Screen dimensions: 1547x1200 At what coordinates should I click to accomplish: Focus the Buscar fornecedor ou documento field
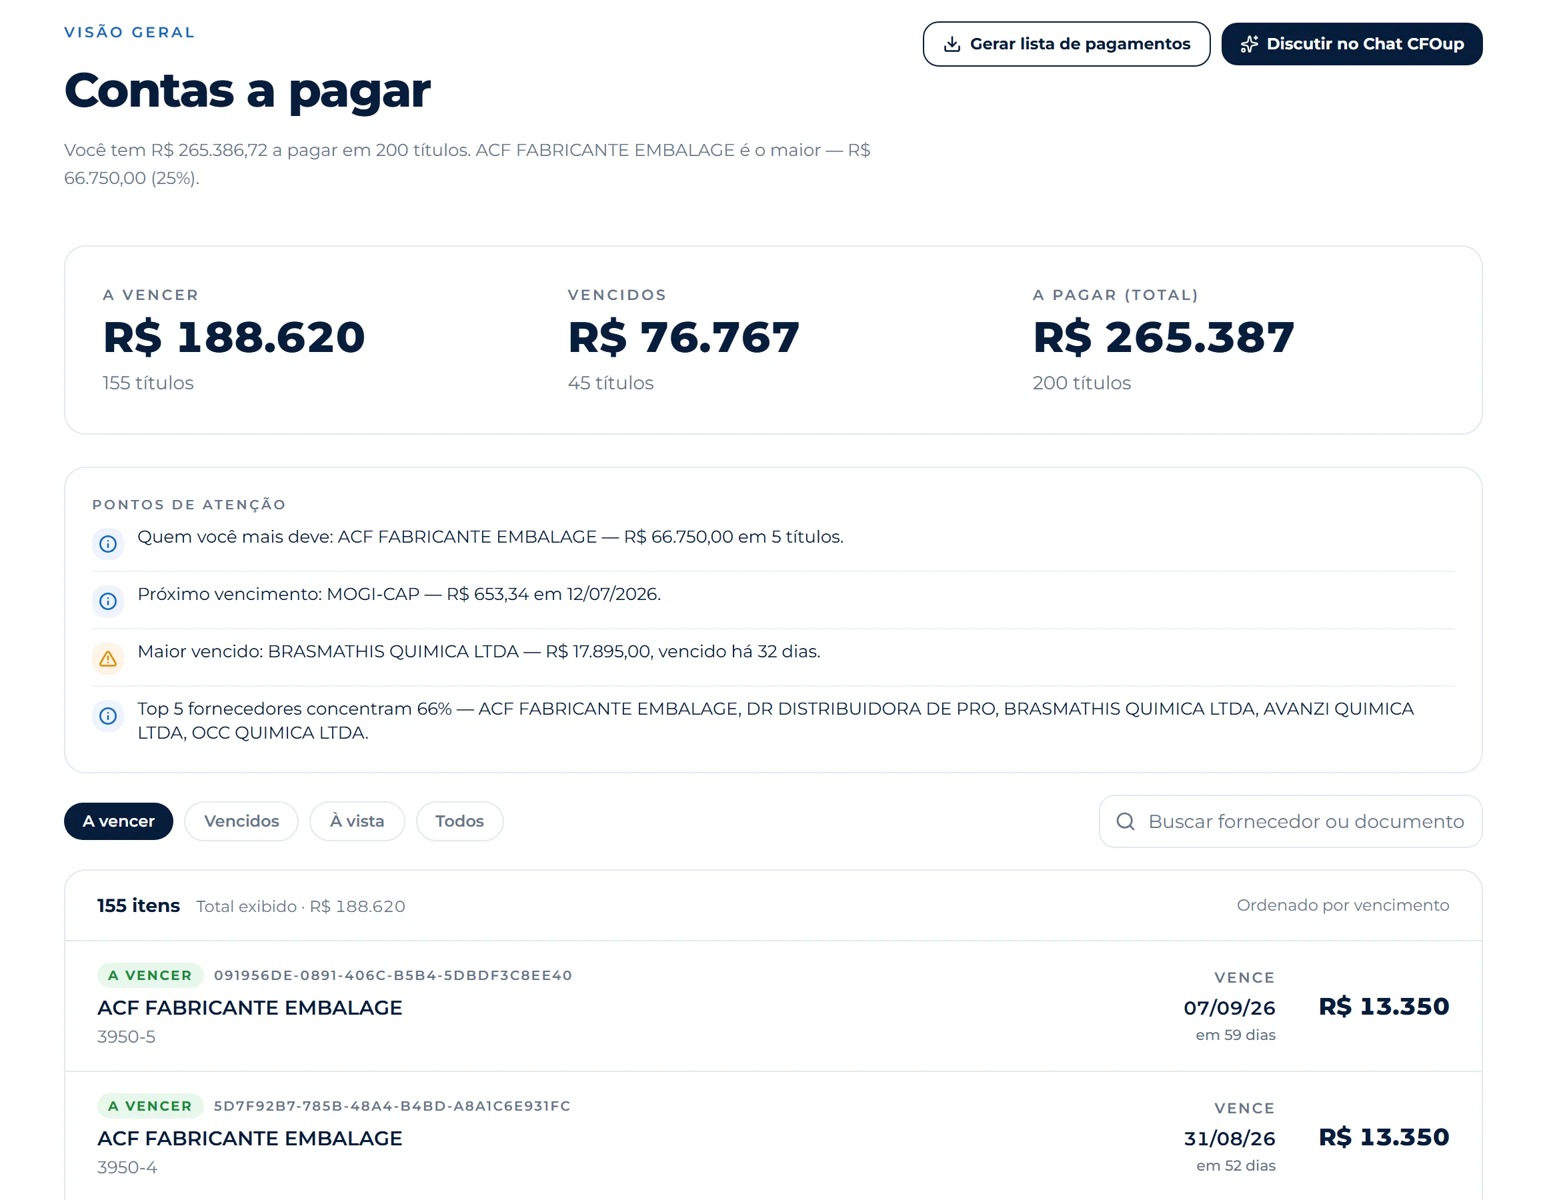[x=1290, y=821]
